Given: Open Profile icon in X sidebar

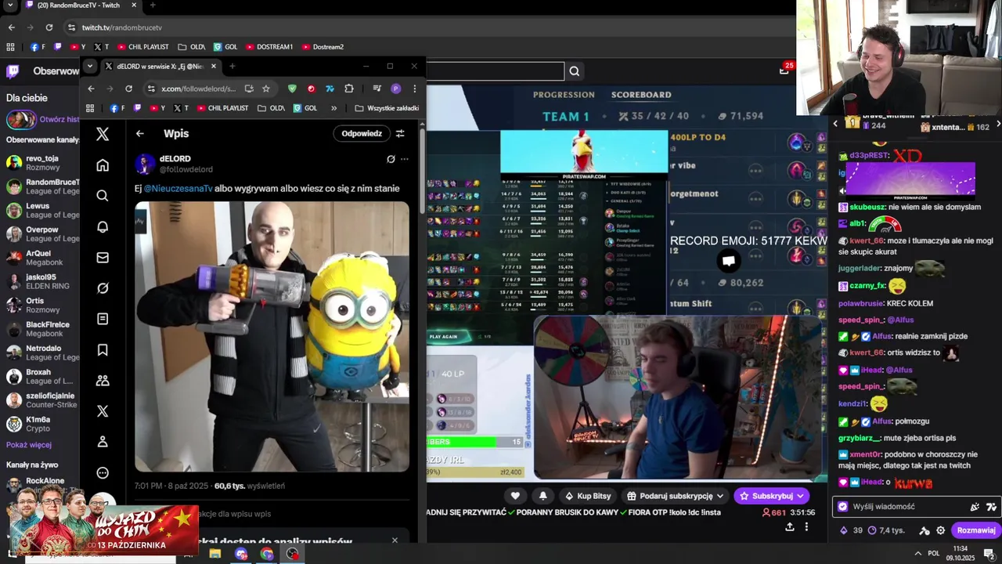Looking at the screenshot, I should pyautogui.click(x=103, y=442).
